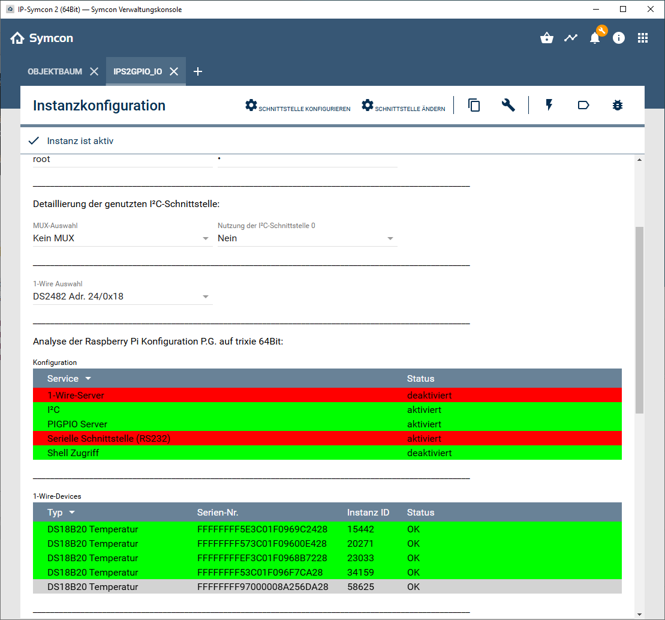
Task: Expand the 1-Wire Auswahl dropdown
Action: tap(122, 296)
